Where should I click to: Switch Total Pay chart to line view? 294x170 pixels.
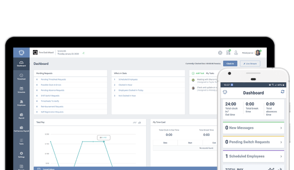pyautogui.click(x=135, y=122)
